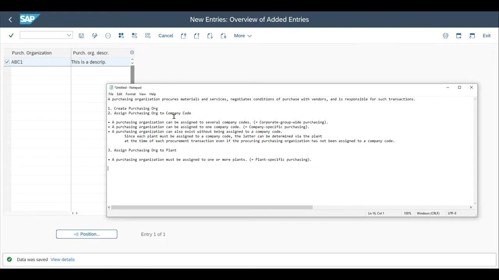Click 'Windows (CRLF)' in Notepad status bar
Viewport: 499px width, 280px height.
coord(428,213)
